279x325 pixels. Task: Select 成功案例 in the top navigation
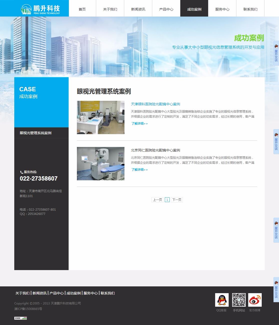[x=194, y=9]
